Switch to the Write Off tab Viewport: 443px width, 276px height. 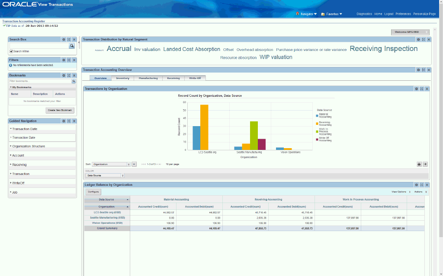pos(195,78)
